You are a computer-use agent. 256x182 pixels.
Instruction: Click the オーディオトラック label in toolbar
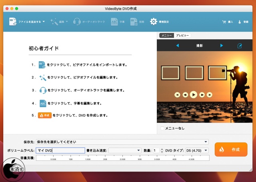click(x=93, y=22)
